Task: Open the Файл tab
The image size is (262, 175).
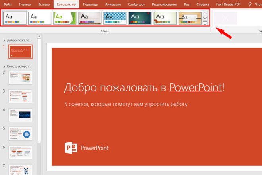Action: [8, 4]
